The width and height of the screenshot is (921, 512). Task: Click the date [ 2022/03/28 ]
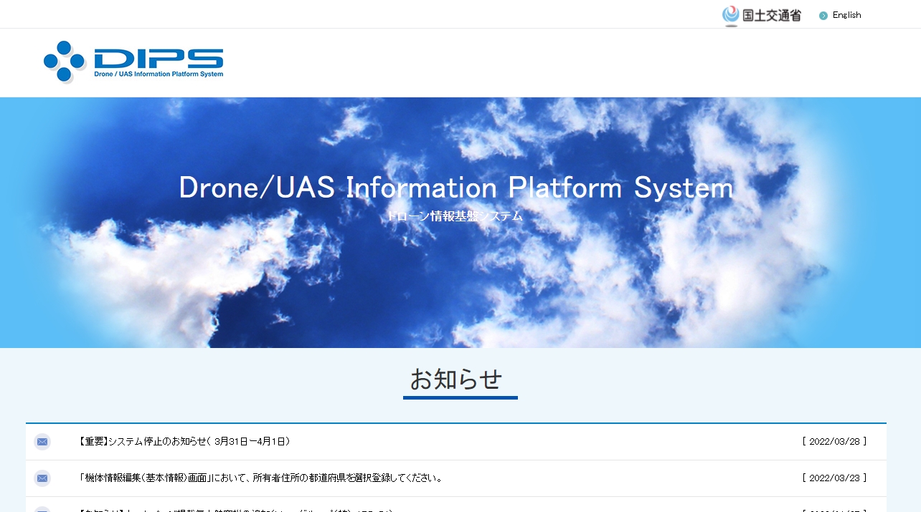click(x=834, y=442)
